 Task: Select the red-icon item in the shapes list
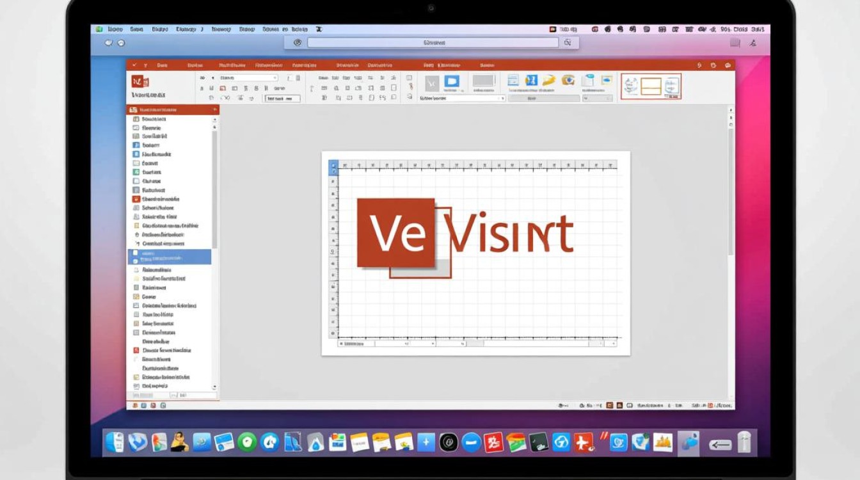136,199
